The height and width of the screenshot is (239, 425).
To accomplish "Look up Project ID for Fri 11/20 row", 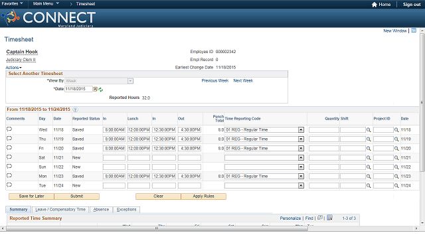I will (396, 149).
